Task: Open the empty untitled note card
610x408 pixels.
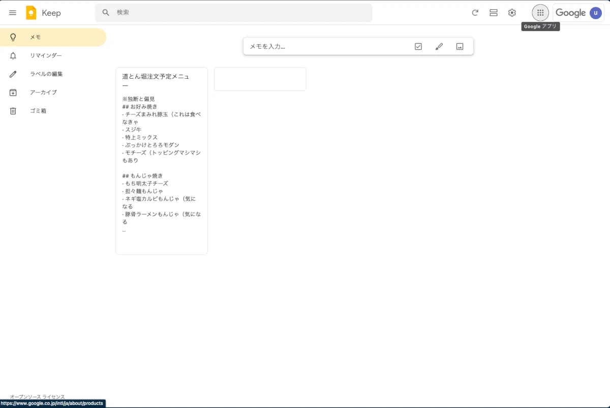Action: 260,79
